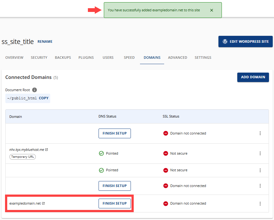Open the kebab menu for exampledomain.net row
Image resolution: width=274 pixels, height=220 pixels.
(260, 203)
